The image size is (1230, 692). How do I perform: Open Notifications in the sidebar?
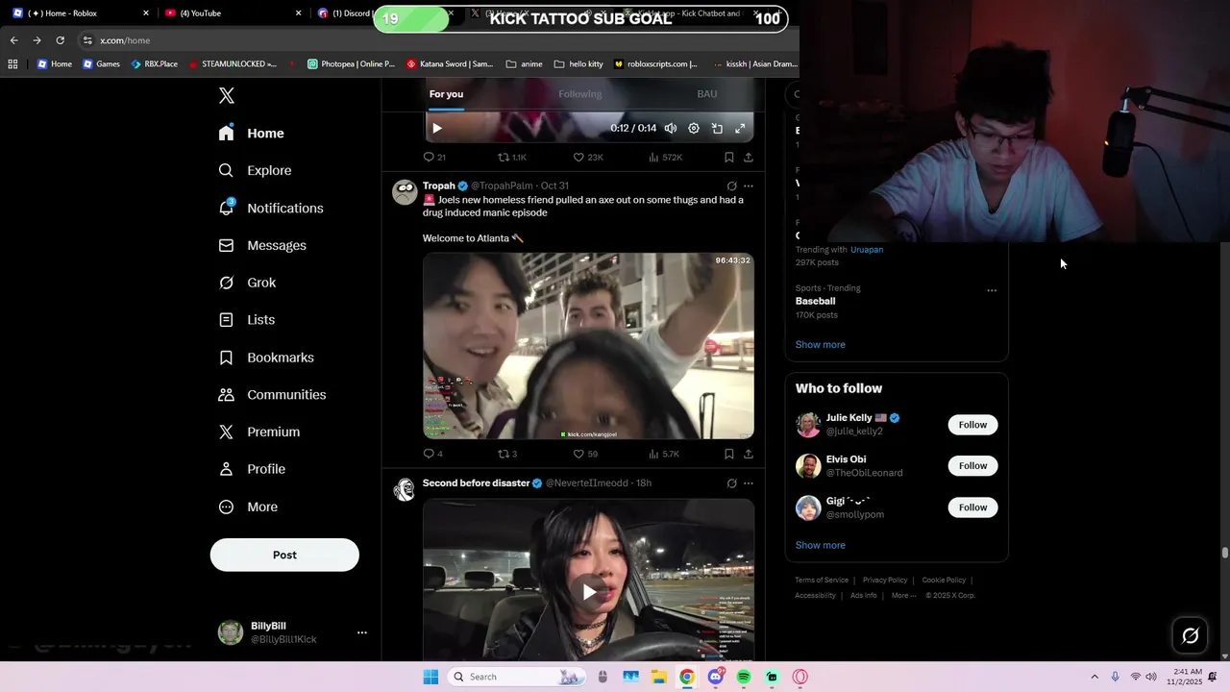pos(270,208)
